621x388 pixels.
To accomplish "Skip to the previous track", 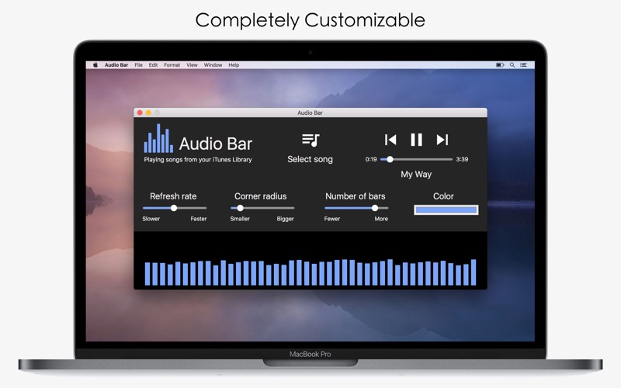I will [390, 140].
